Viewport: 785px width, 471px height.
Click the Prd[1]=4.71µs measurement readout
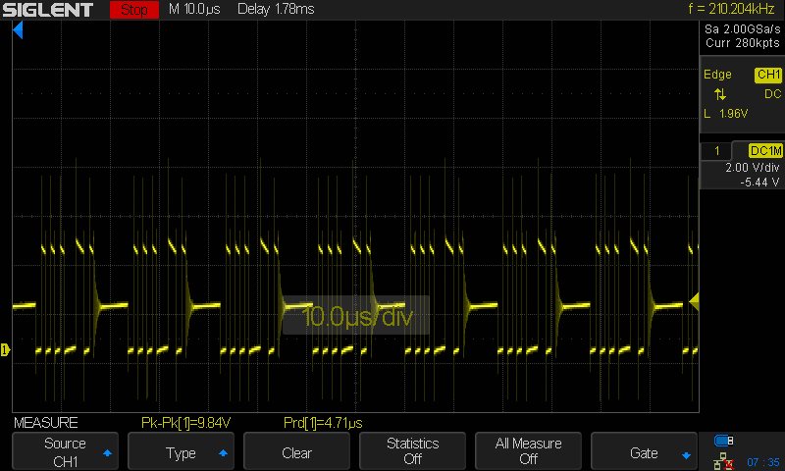[x=323, y=423]
